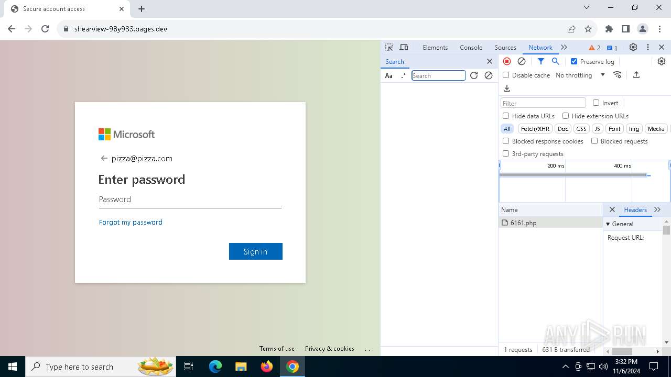Click the Sign in button
Image resolution: width=671 pixels, height=377 pixels.
point(256,251)
